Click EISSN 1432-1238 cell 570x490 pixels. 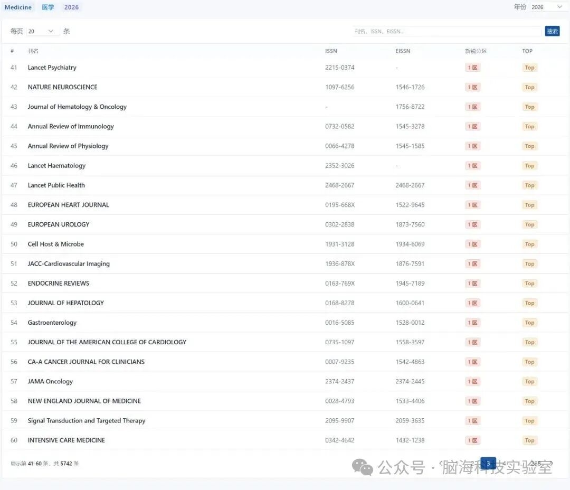tap(410, 440)
